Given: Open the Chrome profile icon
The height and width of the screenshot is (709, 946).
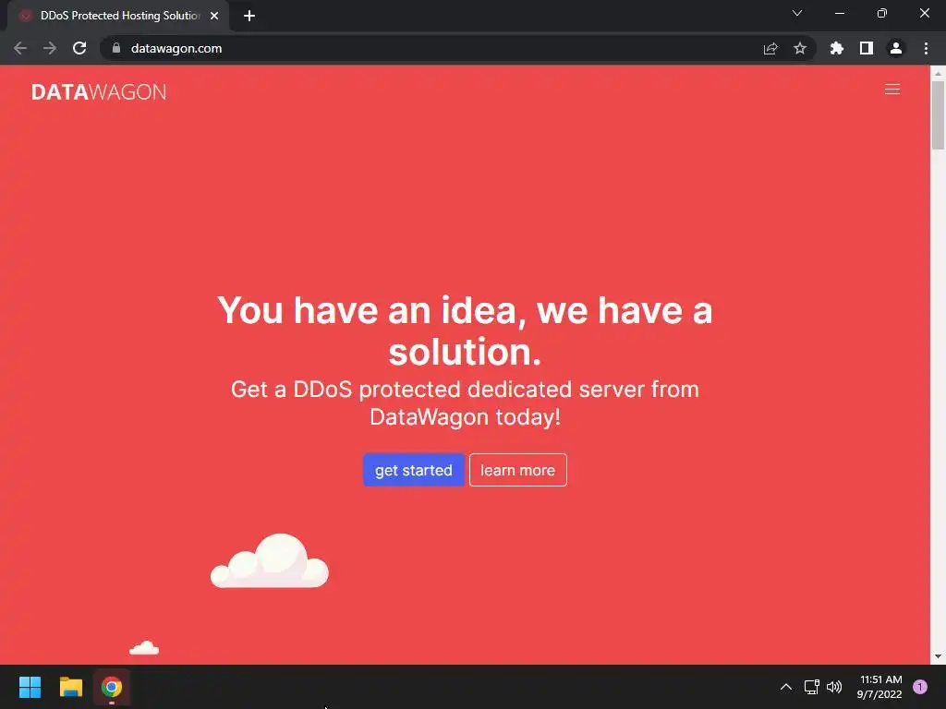Looking at the screenshot, I should 896,48.
